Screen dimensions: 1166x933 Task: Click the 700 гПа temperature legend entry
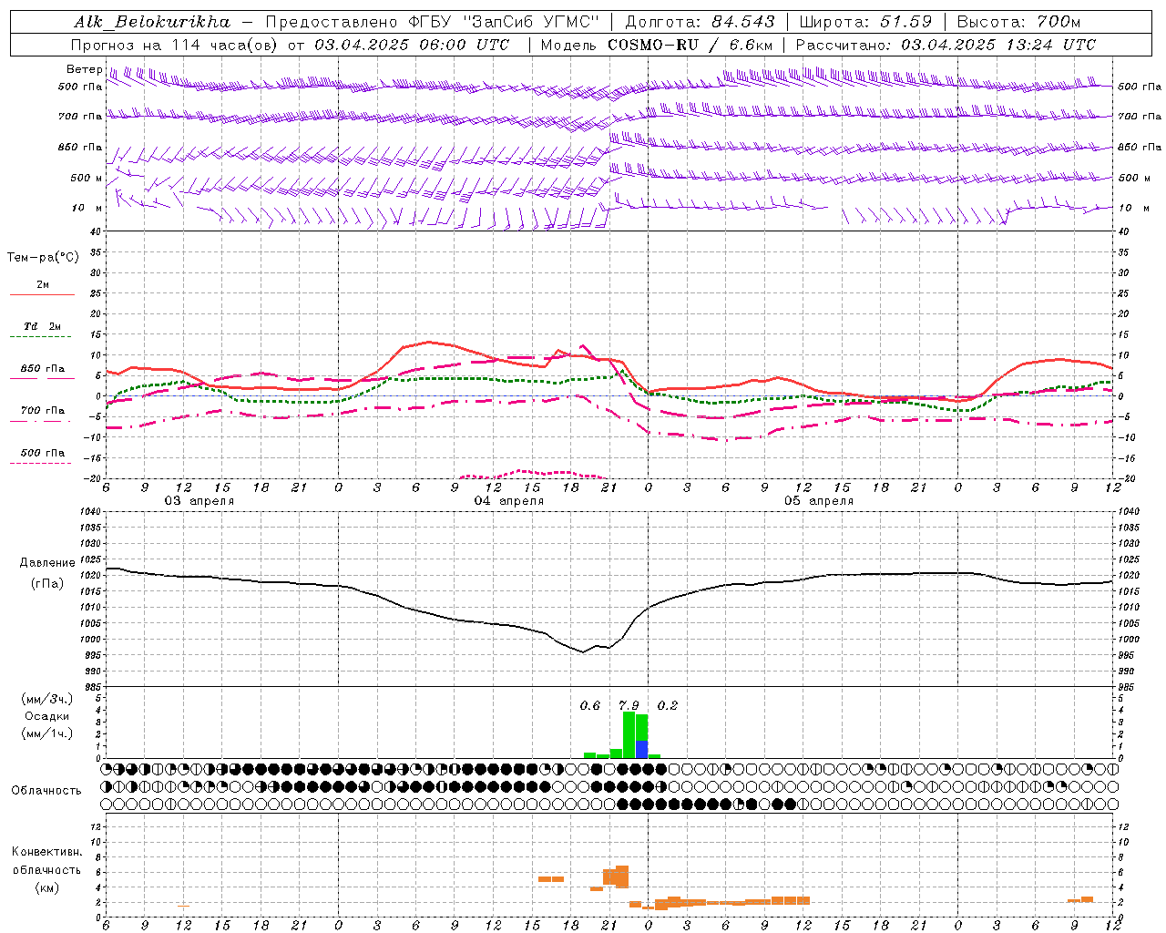[43, 411]
